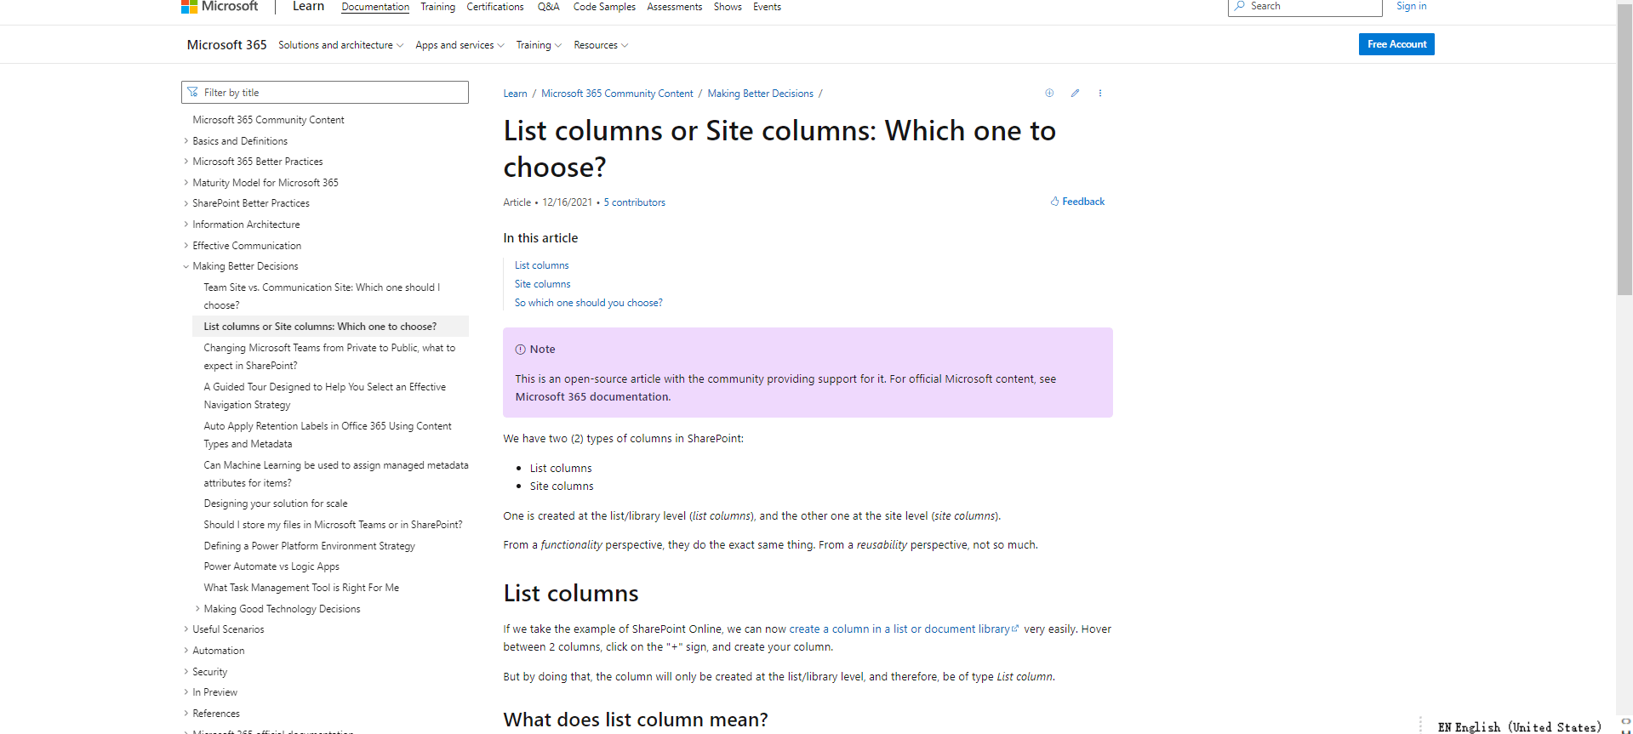1633x734 pixels.
Task: Open the Certifications menu item
Action: (x=495, y=7)
